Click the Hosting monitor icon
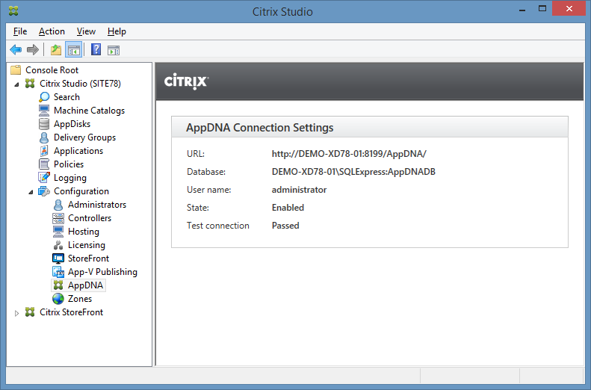The width and height of the screenshot is (591, 390). click(58, 232)
